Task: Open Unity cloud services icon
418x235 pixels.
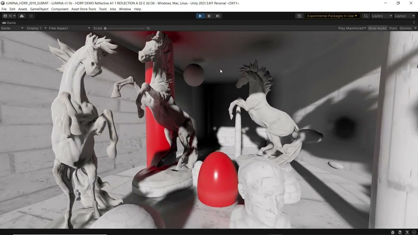Action: pyautogui.click(x=22, y=16)
